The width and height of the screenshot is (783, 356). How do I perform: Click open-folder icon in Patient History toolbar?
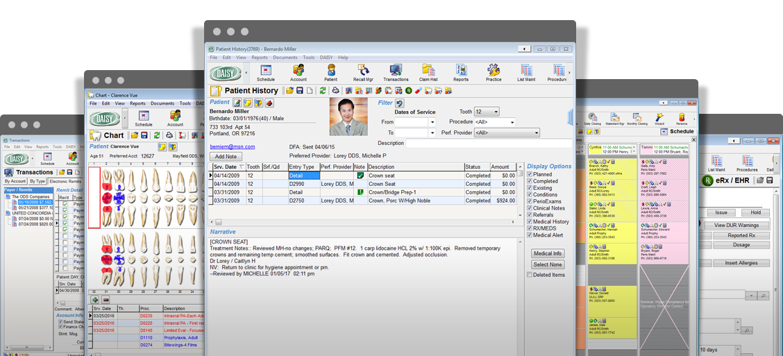pyautogui.click(x=289, y=91)
